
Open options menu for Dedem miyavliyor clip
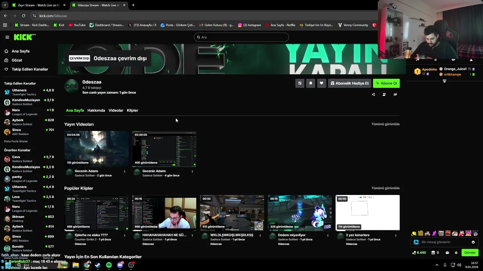328,235
